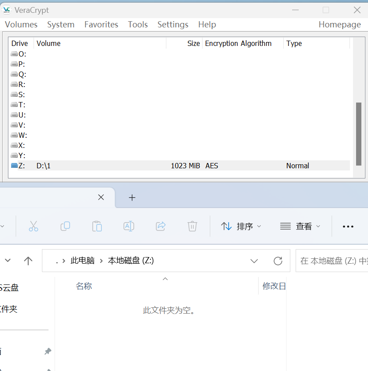The height and width of the screenshot is (371, 368).
Task: Click the 本地磁盘 (Z:) breadcrumb
Action: tap(131, 261)
